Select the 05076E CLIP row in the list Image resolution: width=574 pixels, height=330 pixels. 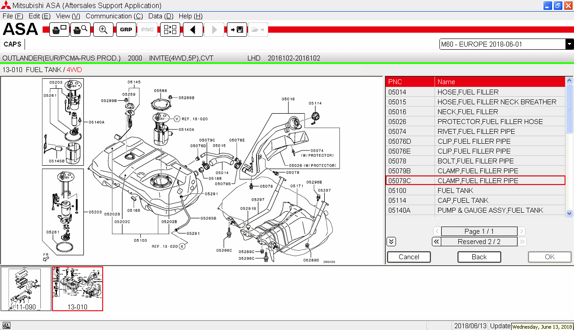475,151
